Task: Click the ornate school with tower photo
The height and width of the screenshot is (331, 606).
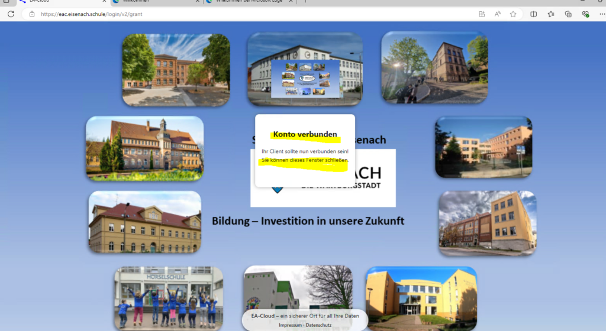Action: (144, 148)
